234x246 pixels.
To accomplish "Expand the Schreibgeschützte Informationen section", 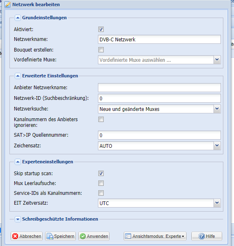I will (18, 219).
